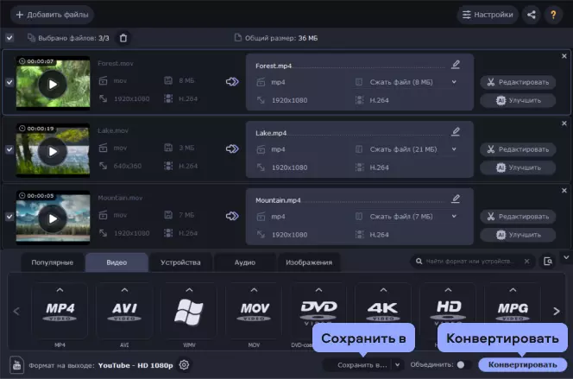The height and width of the screenshot is (379, 573).
Task: Open the dropdown arrow next to Сохранить в…
Action: tap(397, 364)
